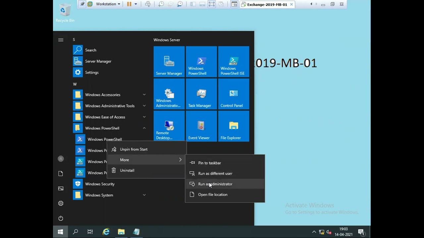Open Documents from the Start rail
Image resolution: width=424 pixels, height=238 pixels.
pos(61,174)
